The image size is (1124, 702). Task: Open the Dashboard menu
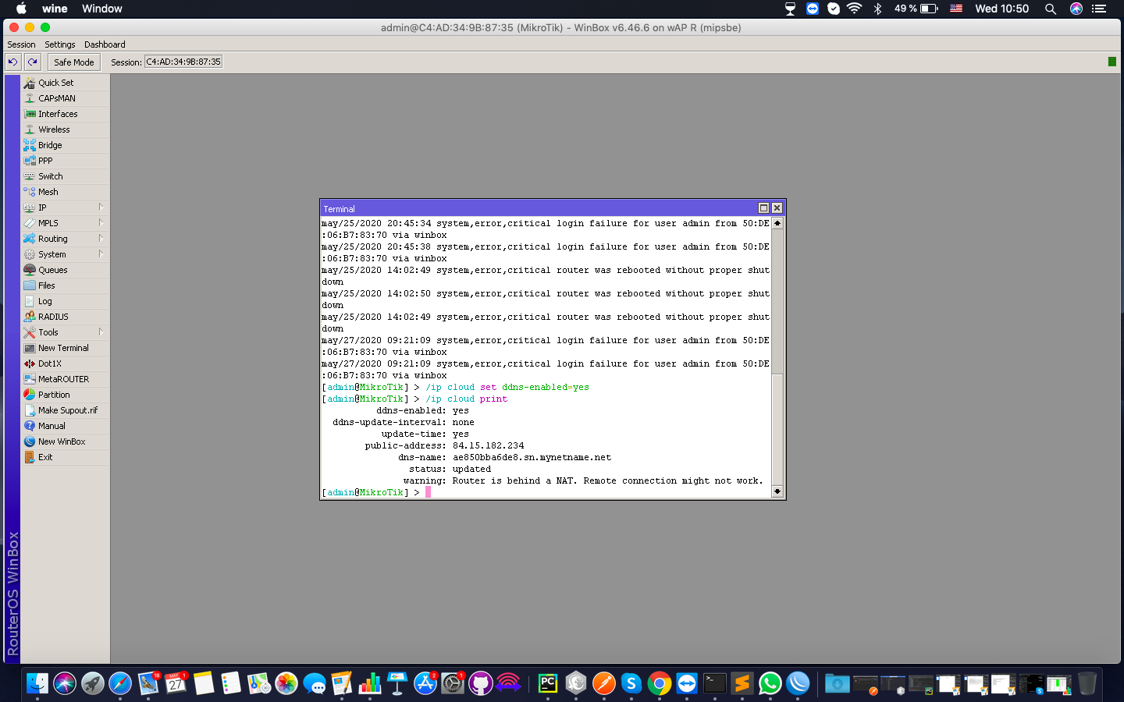104,44
